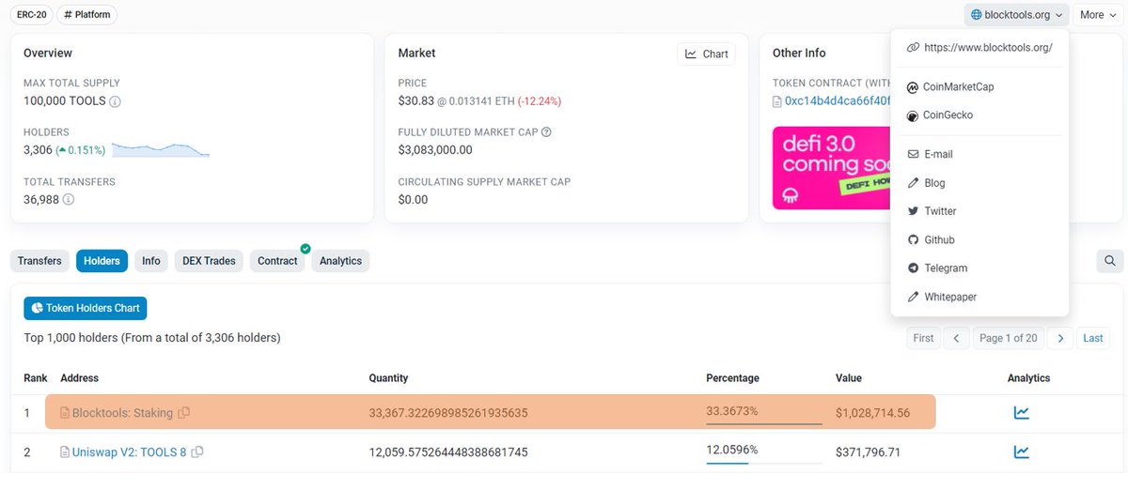Screen dimensions: 1128x490
Task: Click the Chart button in Market card
Action: coord(706,54)
